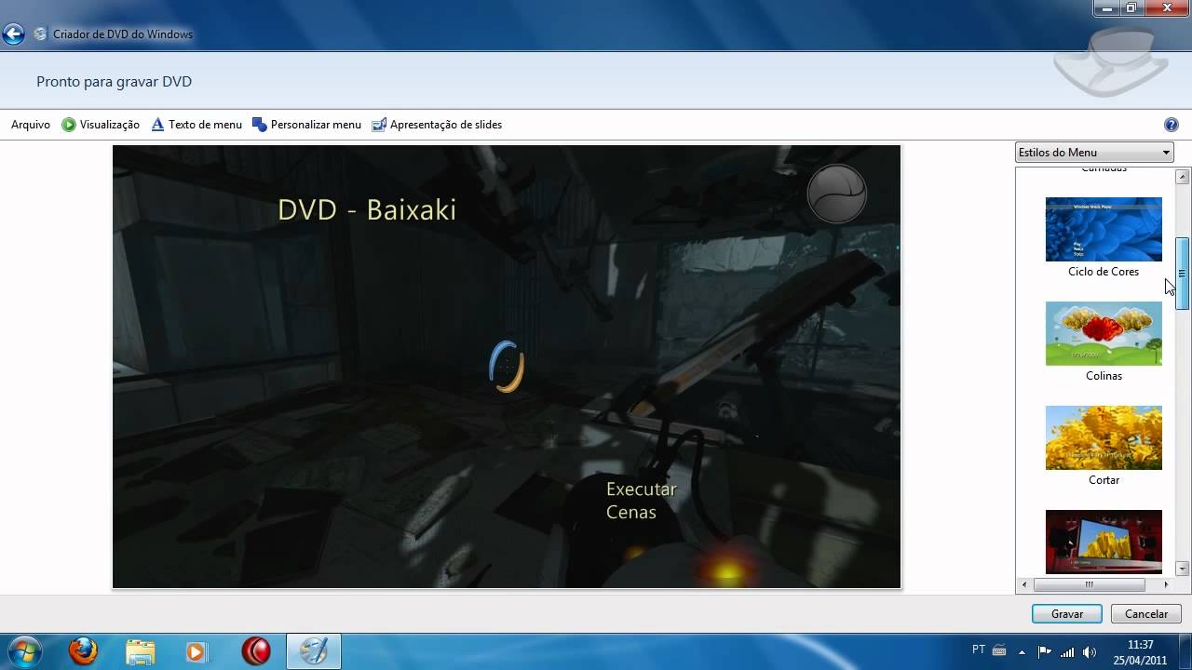This screenshot has width=1192, height=670.
Task: Click the Colinas style label
Action: (x=1104, y=376)
